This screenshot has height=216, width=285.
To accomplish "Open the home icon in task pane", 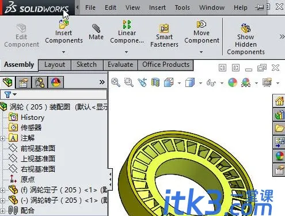I will [279, 101].
